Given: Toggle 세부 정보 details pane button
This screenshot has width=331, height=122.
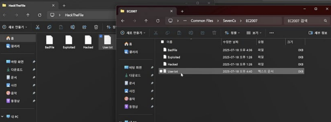Looking at the screenshot, I should pos(318,33).
